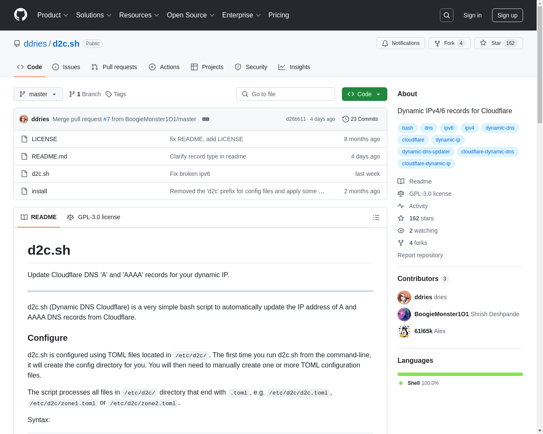Viewport: 543px width, 434px height.
Task: Expand the Resources menu
Action: tap(139, 15)
